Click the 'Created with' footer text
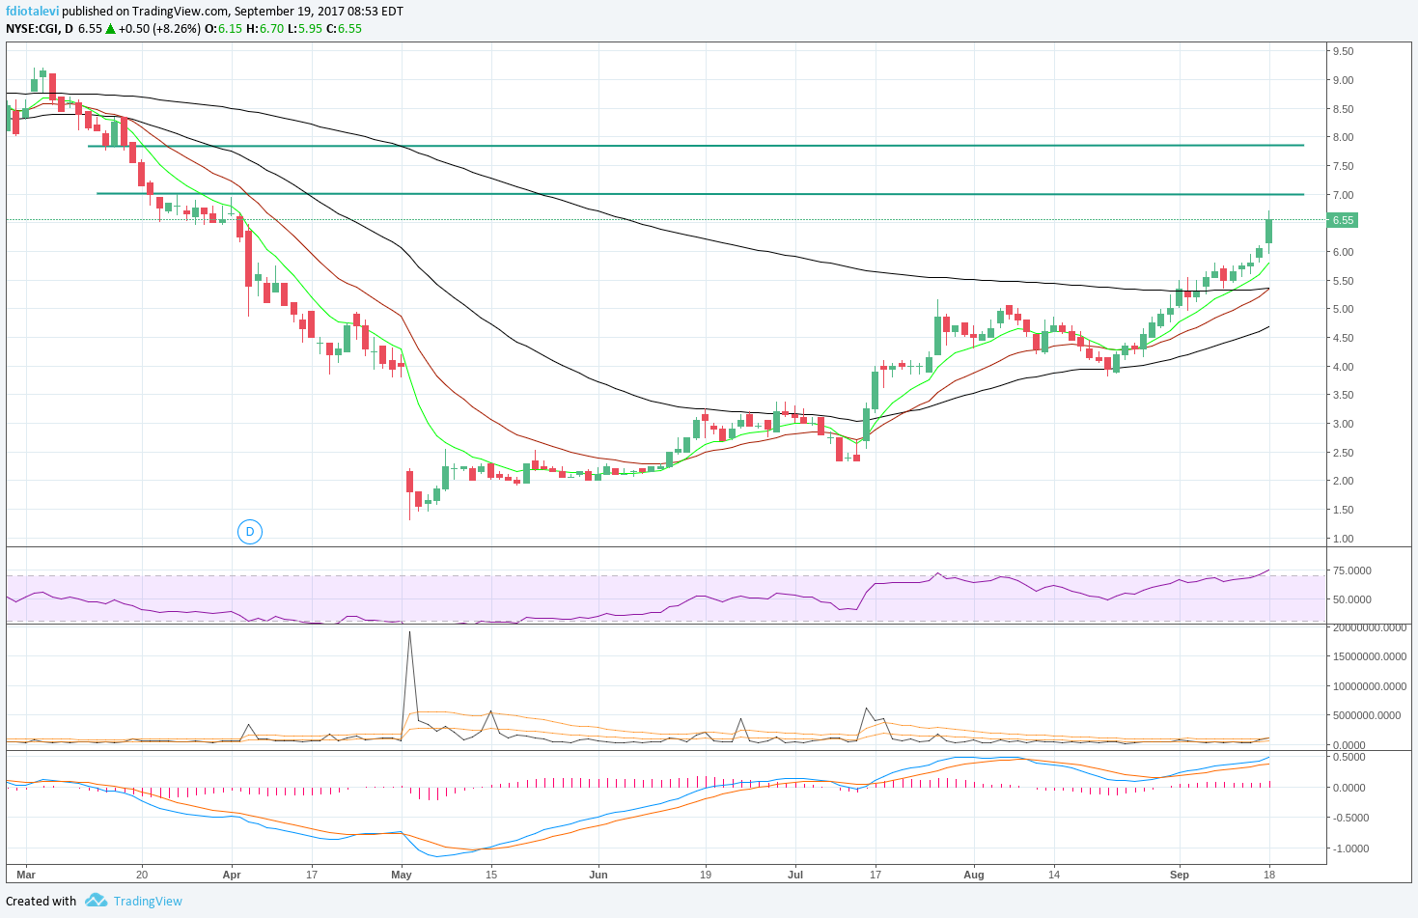The width and height of the screenshot is (1418, 918). [42, 901]
